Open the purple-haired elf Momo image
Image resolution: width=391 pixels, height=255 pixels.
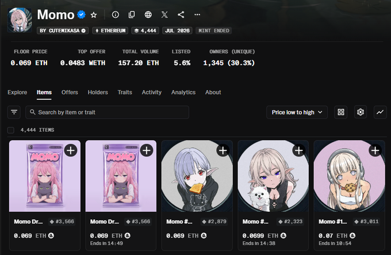(x=197, y=176)
